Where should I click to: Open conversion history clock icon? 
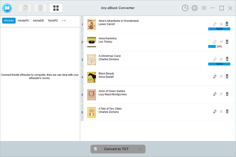[185, 8]
